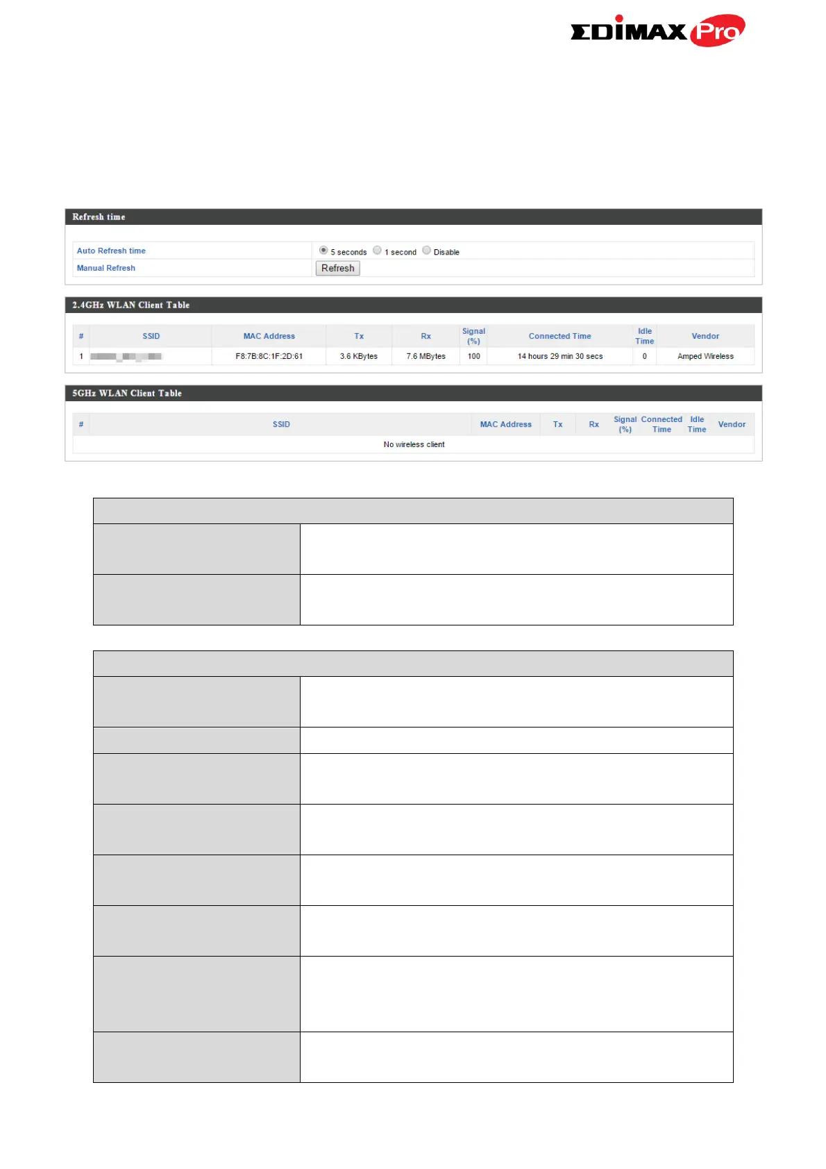Viewport: 826px width, 1169px height.
Task: Click the Auto Refresh time label
Action: [x=111, y=251]
